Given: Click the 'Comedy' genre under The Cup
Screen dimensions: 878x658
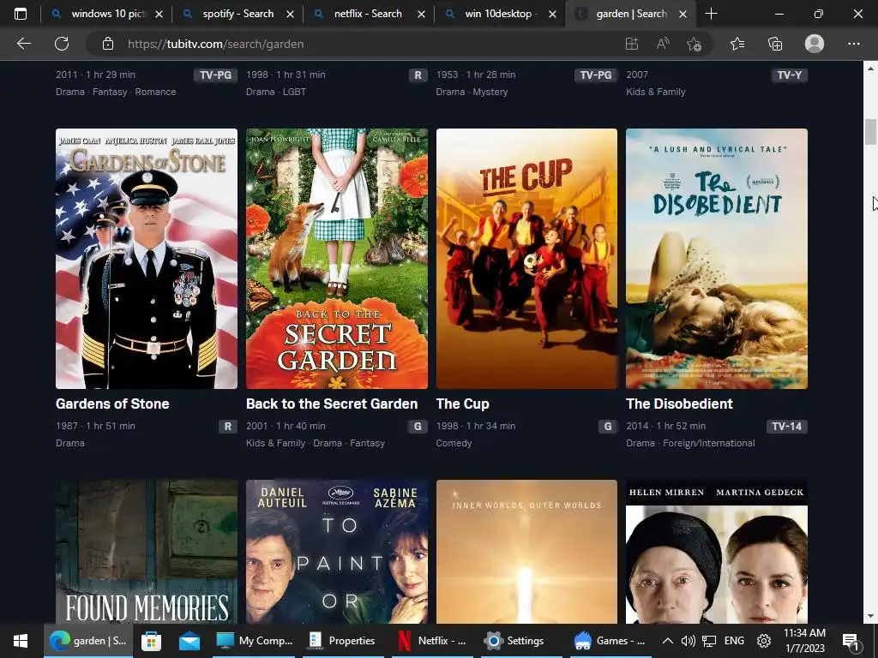Looking at the screenshot, I should pos(454,443).
